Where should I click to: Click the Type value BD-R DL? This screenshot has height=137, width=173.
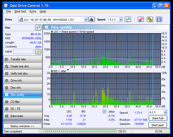click(36, 34)
